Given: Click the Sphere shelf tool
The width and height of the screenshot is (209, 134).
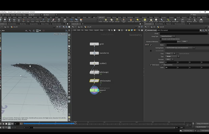Looking at the screenshot, I should point(5,20).
